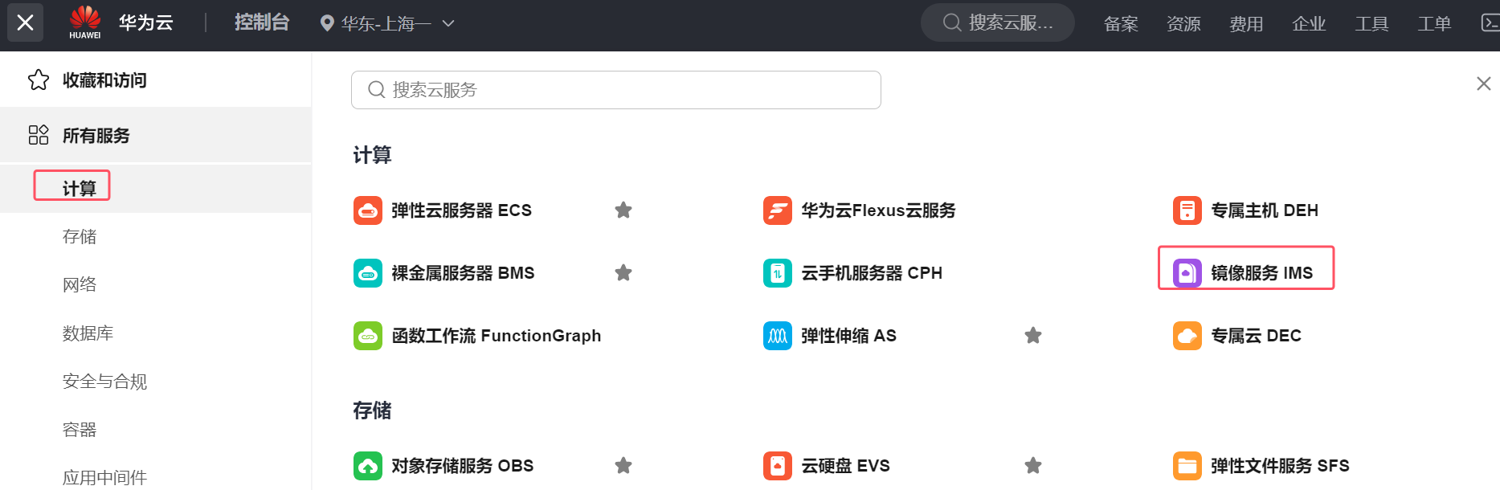Go to 控制台 console link
The height and width of the screenshot is (490, 1500).
tap(261, 22)
